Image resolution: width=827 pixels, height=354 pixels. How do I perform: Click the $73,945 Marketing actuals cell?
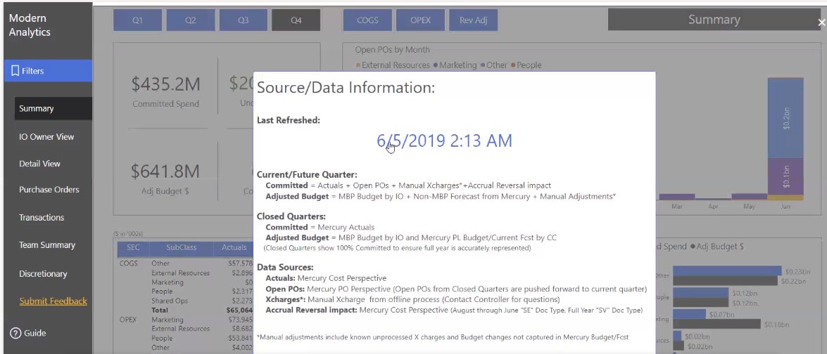point(240,320)
